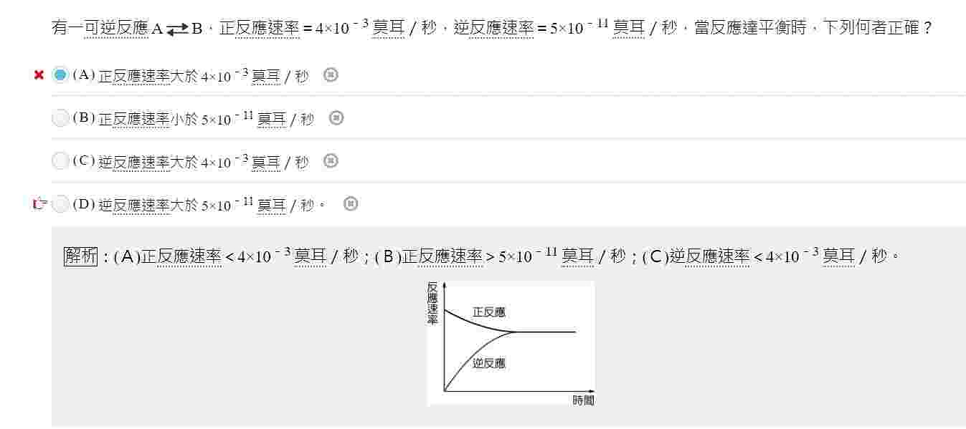This screenshot has width=966, height=429.
Task: Click 莫耳 link in option (D)
Action: 272,206
